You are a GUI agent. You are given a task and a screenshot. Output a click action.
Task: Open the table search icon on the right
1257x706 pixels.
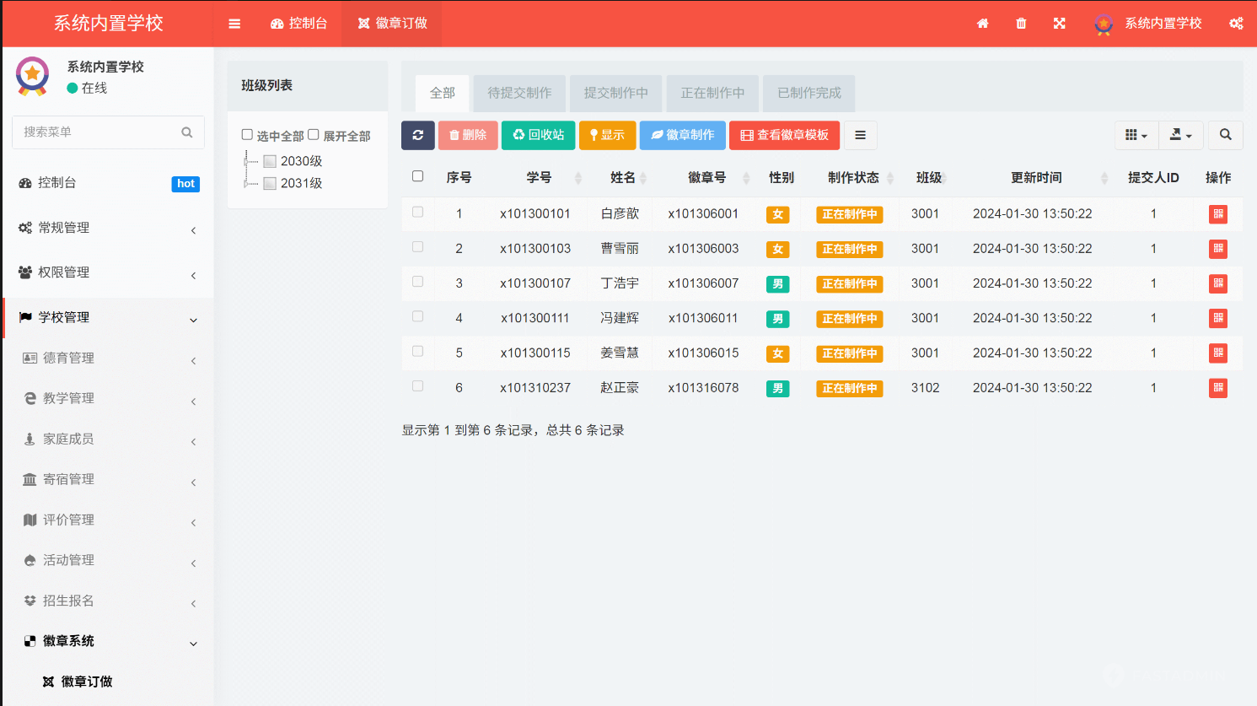coord(1225,135)
